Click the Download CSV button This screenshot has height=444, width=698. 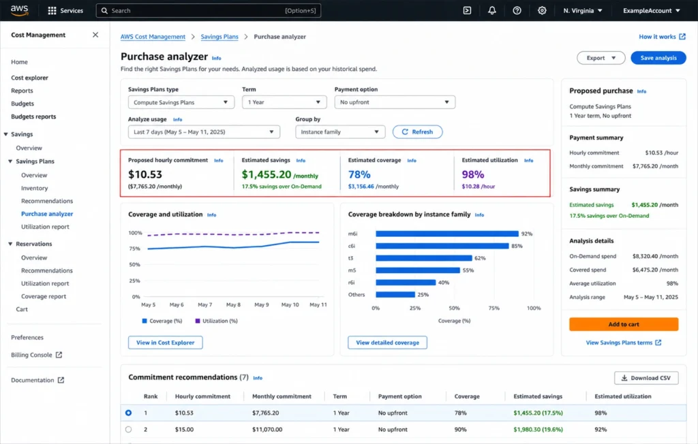click(646, 378)
